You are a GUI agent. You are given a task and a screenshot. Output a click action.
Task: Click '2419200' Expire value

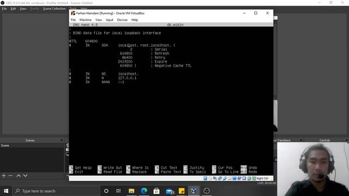tap(125, 62)
